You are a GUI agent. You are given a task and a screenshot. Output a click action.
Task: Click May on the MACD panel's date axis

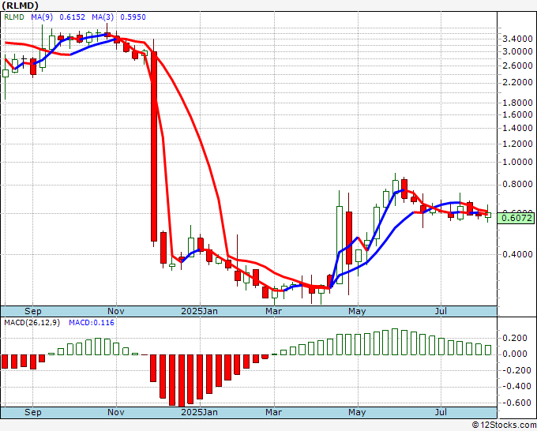coord(357,412)
